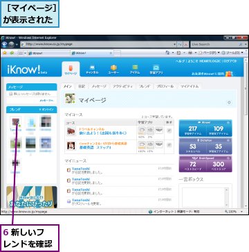Image resolution: width=249 pixels, height=252 pixels.
Task: Open the 学習アプリ navigation icon
Action: (x=156, y=69)
